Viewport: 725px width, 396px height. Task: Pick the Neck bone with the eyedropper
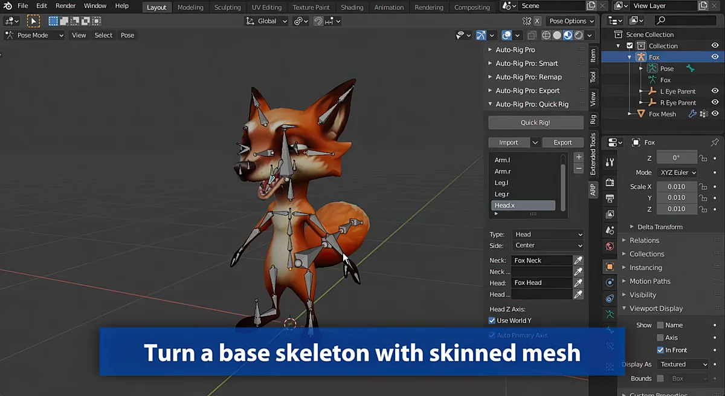coord(578,261)
